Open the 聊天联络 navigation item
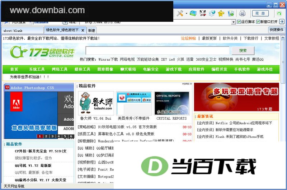This screenshot has height=190, width=287. [x=128, y=69]
